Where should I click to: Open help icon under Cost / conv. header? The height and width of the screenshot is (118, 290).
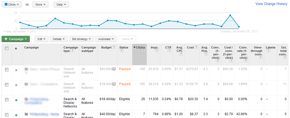[x=231, y=61]
